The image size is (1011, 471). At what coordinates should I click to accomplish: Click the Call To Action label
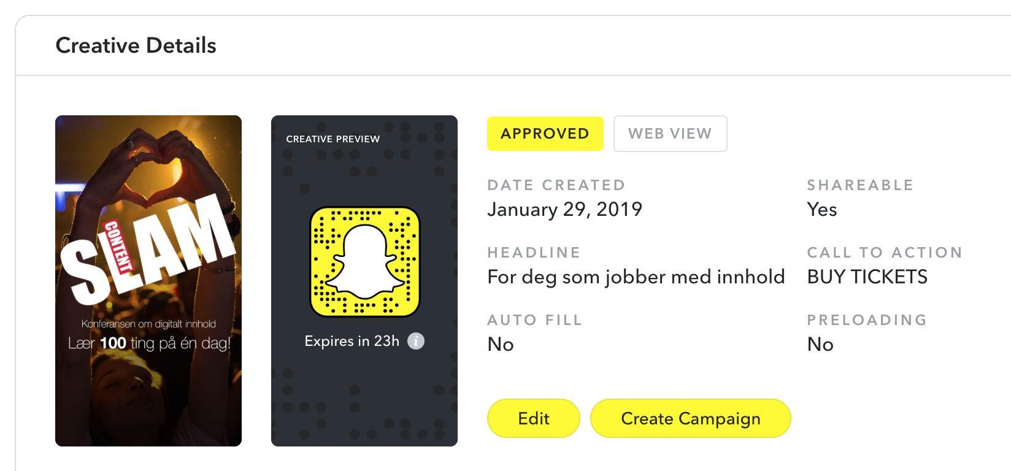click(x=885, y=253)
